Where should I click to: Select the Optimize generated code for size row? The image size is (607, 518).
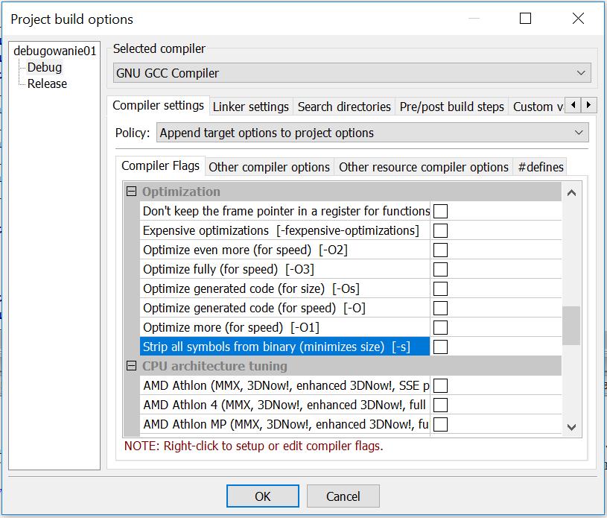click(x=285, y=288)
